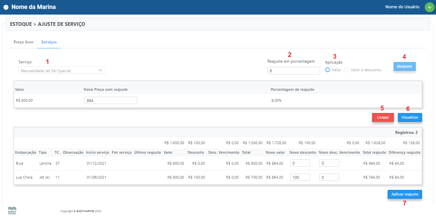
Task: Focus the Reajuste em porcentagem field
Action: click(293, 71)
